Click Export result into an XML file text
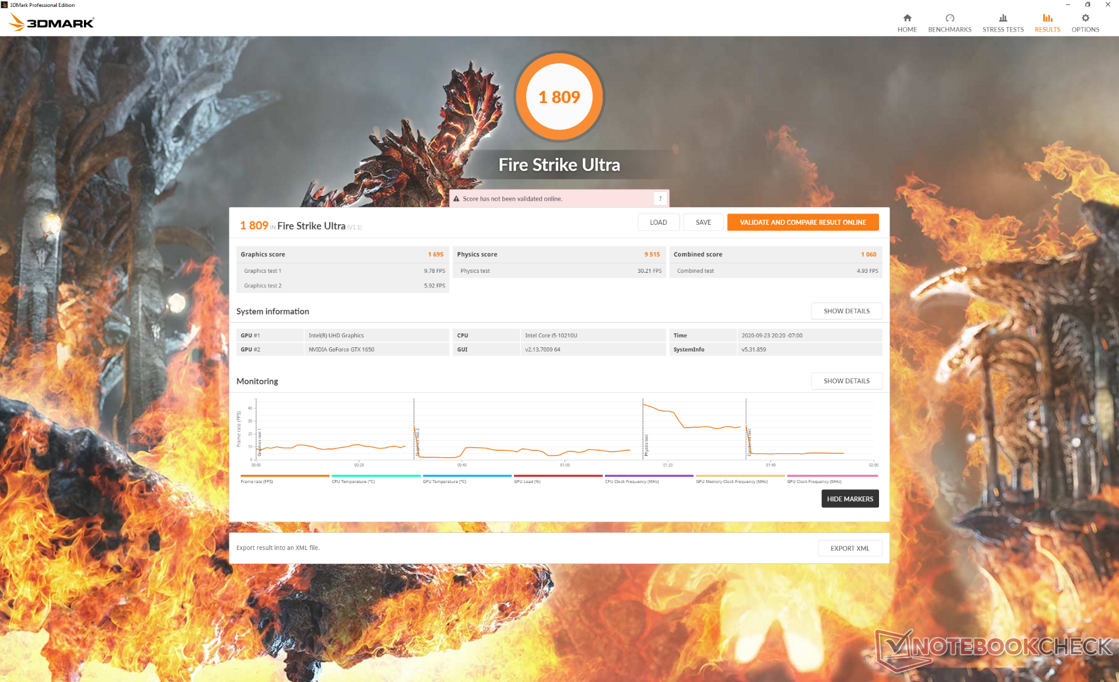Screen dimensions: 1119x682 [278, 548]
